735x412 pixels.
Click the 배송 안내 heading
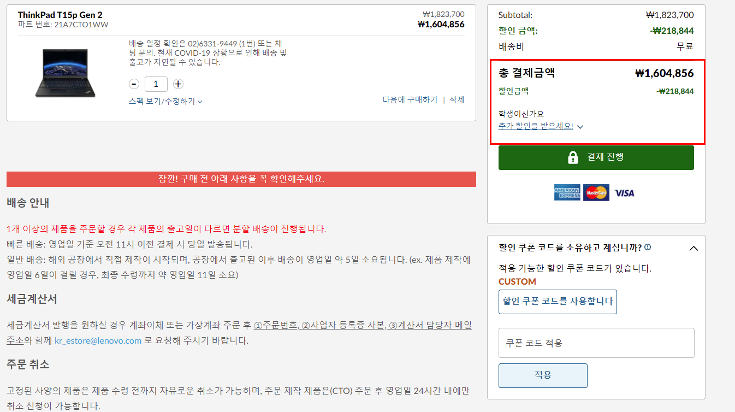[28, 203]
